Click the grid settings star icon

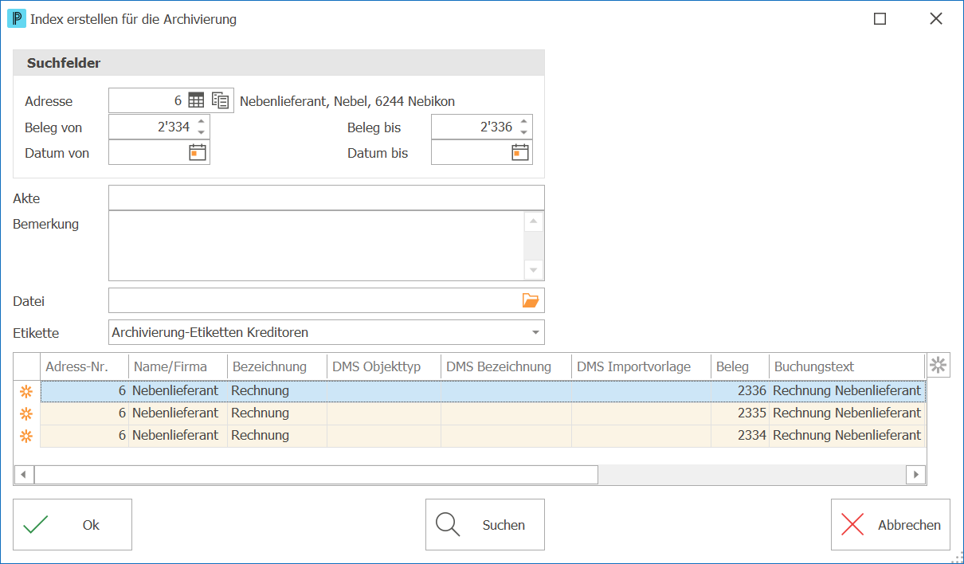(x=939, y=366)
